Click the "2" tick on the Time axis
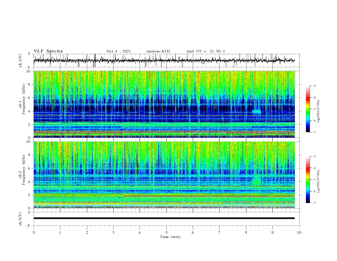Viewport: 337px width, 261px height. tap(87, 232)
